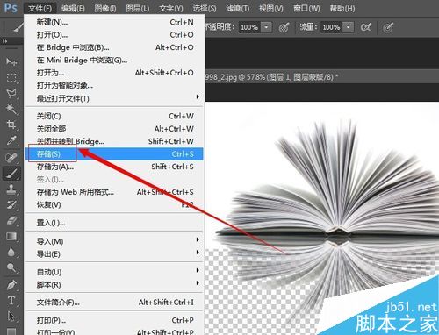439x335 pixels.
Task: Open the 文字(Y) menu
Action: pyautogui.click(x=171, y=8)
